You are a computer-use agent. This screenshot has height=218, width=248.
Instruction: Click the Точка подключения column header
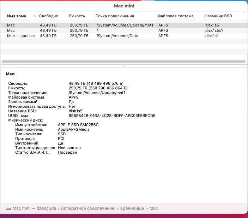pyautogui.click(x=115, y=16)
